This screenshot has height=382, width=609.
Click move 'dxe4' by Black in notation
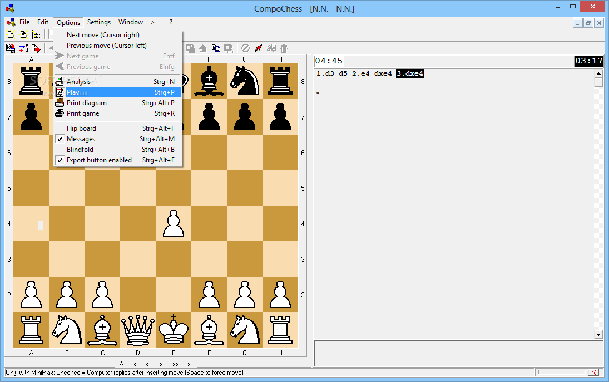[383, 73]
